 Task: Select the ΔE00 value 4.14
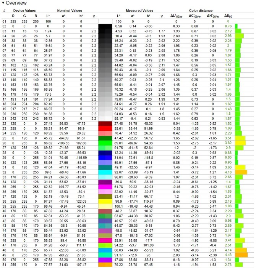coord(228,250)
